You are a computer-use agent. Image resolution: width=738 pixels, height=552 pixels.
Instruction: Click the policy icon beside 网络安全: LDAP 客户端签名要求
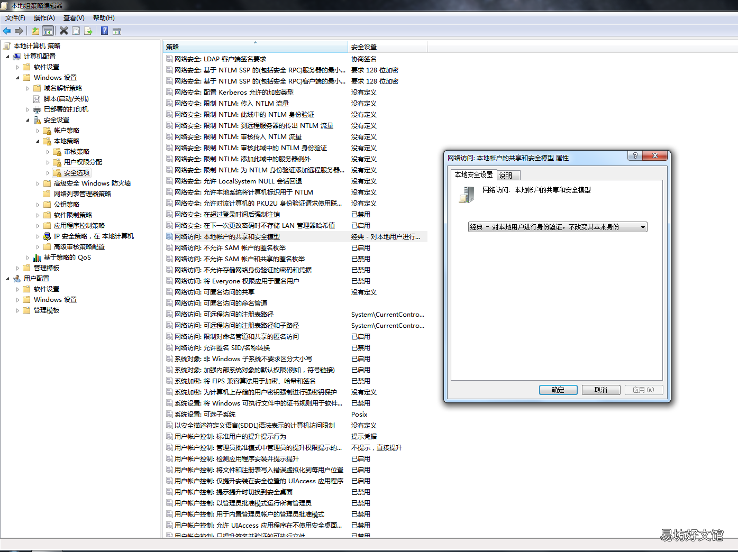point(169,59)
